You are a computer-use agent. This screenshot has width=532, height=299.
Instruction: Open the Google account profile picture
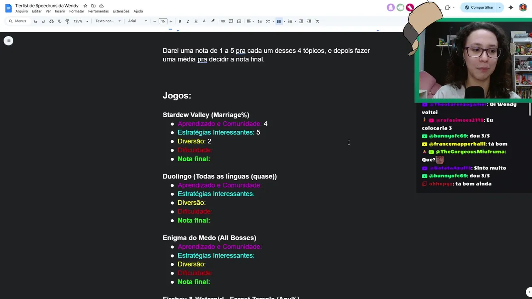523,7
